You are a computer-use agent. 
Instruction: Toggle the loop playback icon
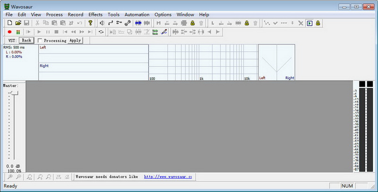pos(101,32)
